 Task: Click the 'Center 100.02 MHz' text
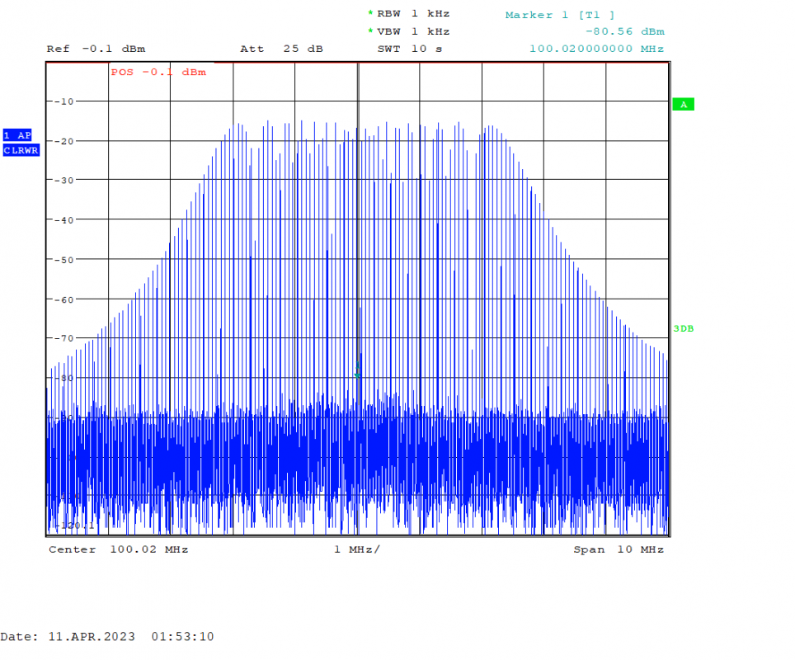(x=118, y=549)
